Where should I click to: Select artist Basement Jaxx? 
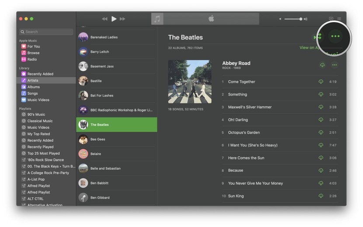pyautogui.click(x=117, y=66)
